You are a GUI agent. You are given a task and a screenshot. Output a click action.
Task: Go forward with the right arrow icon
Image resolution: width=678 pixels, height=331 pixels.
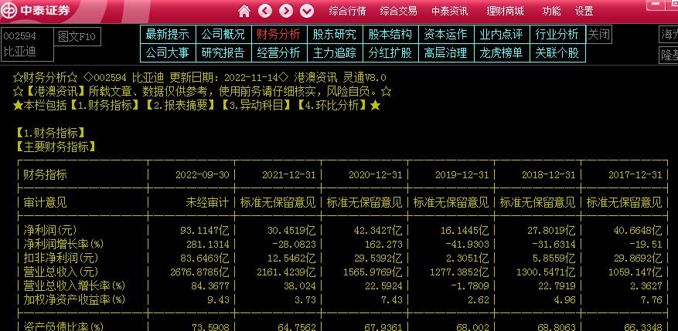tap(286, 11)
